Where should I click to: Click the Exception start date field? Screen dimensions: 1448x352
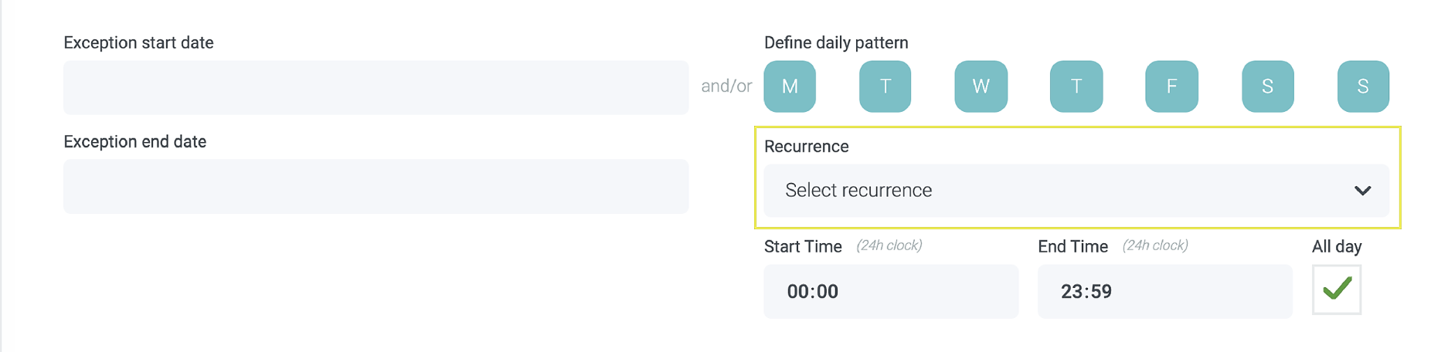tap(376, 87)
